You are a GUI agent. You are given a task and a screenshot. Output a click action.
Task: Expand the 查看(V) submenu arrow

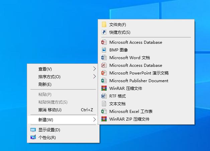pos(95,69)
